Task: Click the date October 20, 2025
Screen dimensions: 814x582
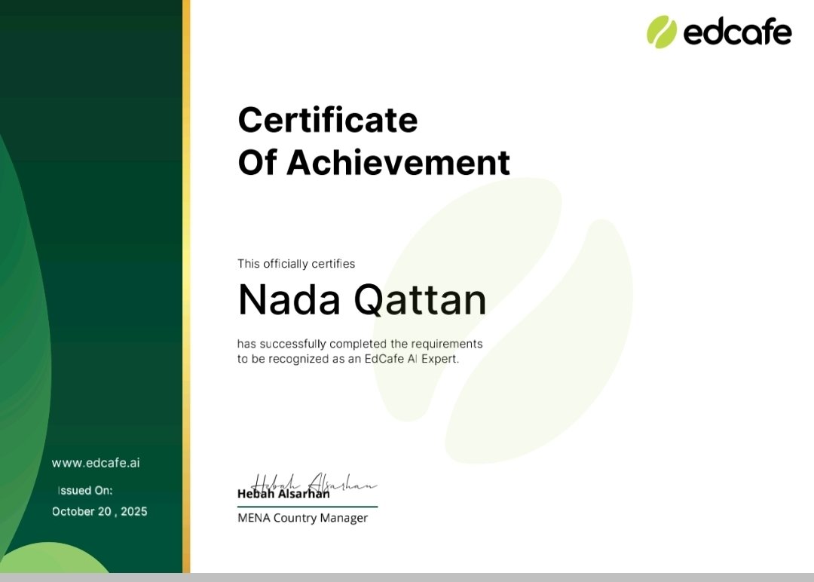Action: pyautogui.click(x=99, y=511)
